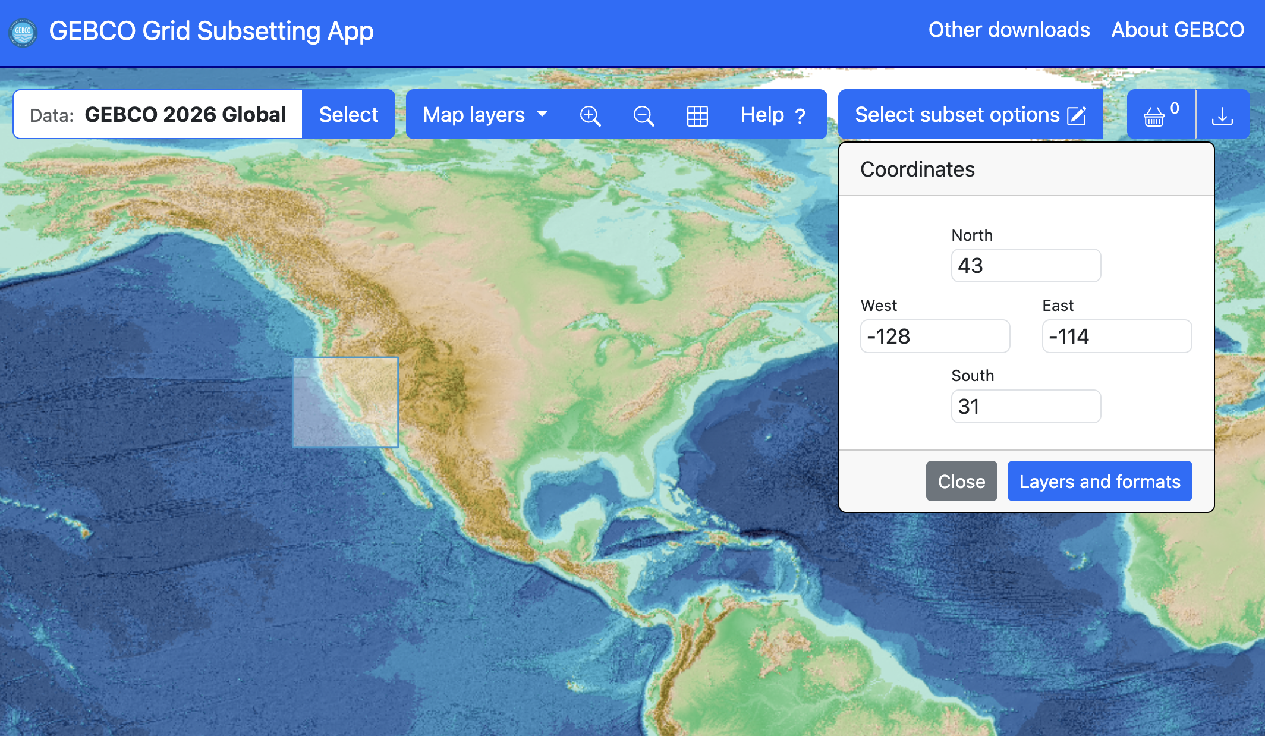Open the Map layers dropdown

click(485, 114)
